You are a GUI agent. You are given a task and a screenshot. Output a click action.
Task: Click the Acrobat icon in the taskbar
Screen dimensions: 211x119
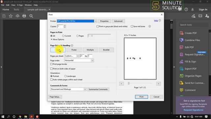click(x=32, y=117)
